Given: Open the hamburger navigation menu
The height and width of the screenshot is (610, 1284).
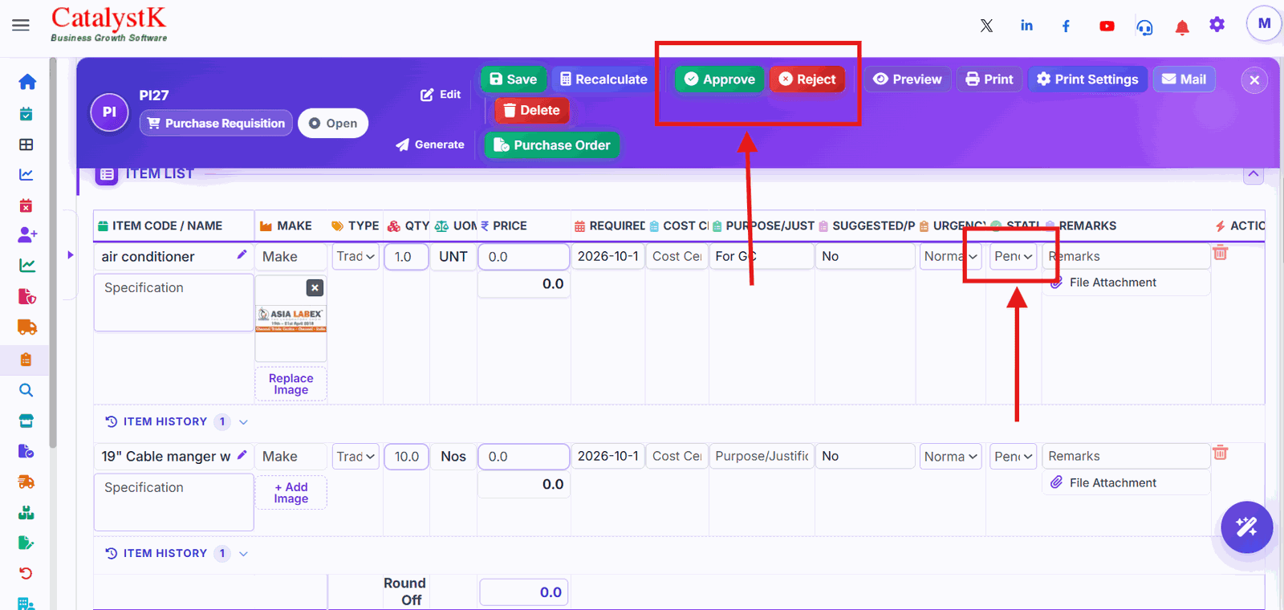Looking at the screenshot, I should [21, 26].
